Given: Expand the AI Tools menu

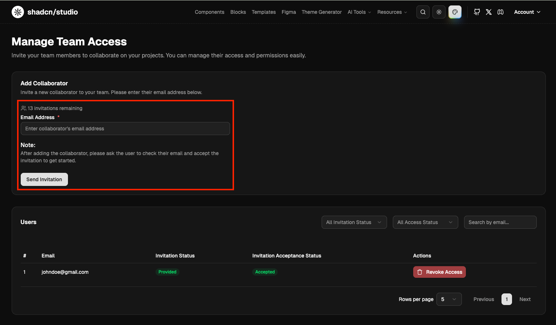Looking at the screenshot, I should click(x=359, y=12).
